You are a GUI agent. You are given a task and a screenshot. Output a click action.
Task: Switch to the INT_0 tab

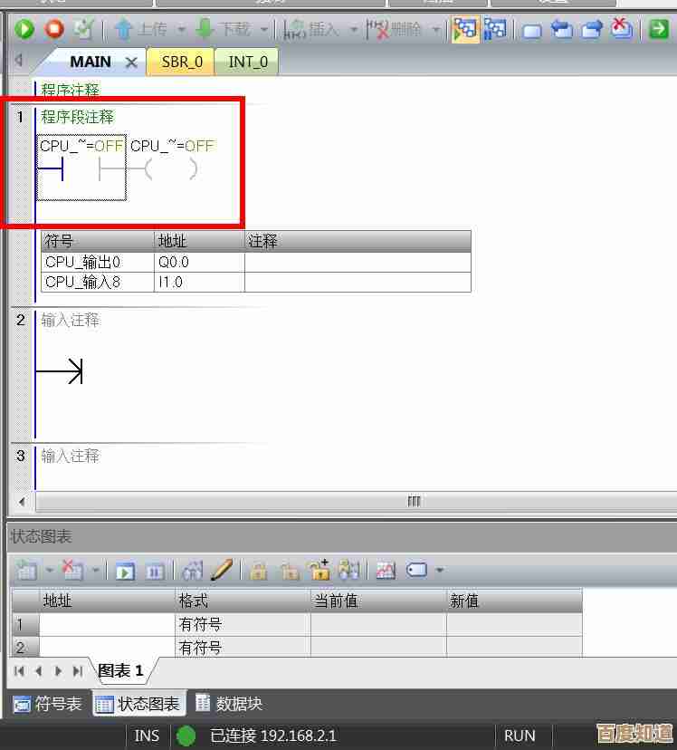tap(247, 62)
